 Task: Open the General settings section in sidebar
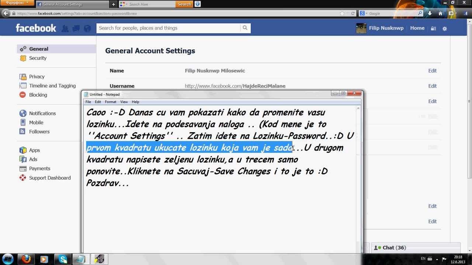[57, 49]
